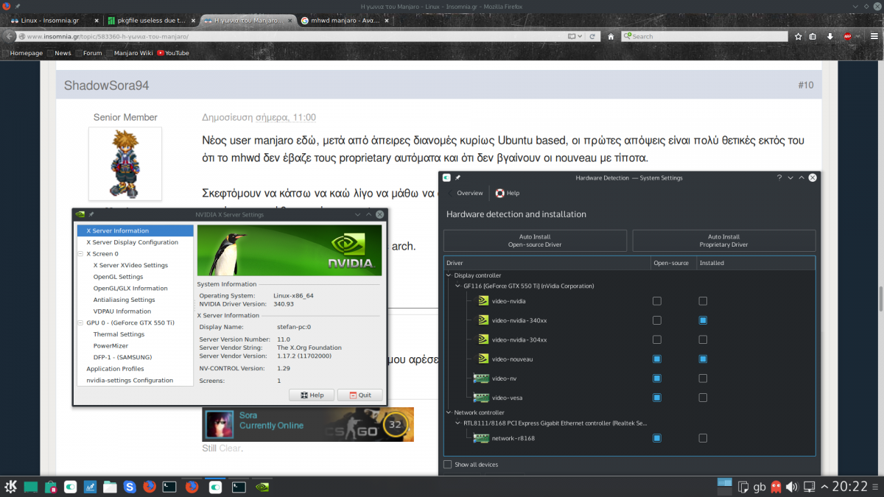The image size is (884, 497).
Task: Select Thermal Settings in NVIDIA tree
Action: point(119,334)
